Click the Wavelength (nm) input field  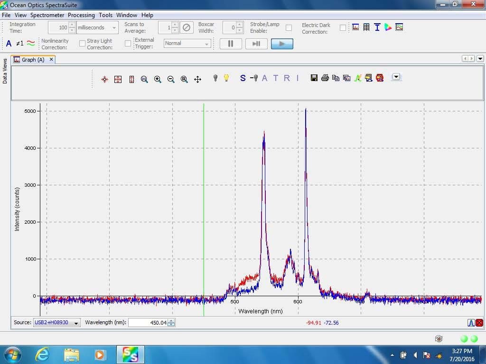[148, 323]
